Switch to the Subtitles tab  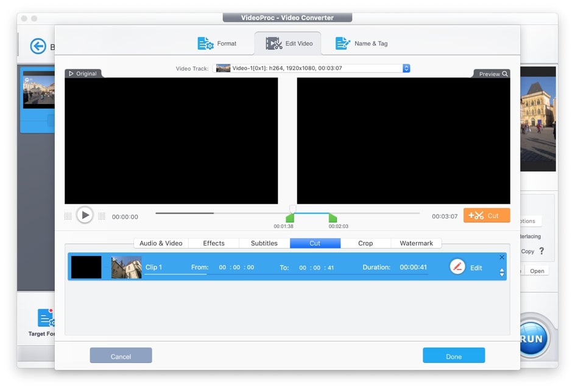tap(264, 243)
